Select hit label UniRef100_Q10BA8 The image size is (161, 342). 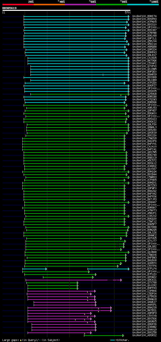(144, 252)
